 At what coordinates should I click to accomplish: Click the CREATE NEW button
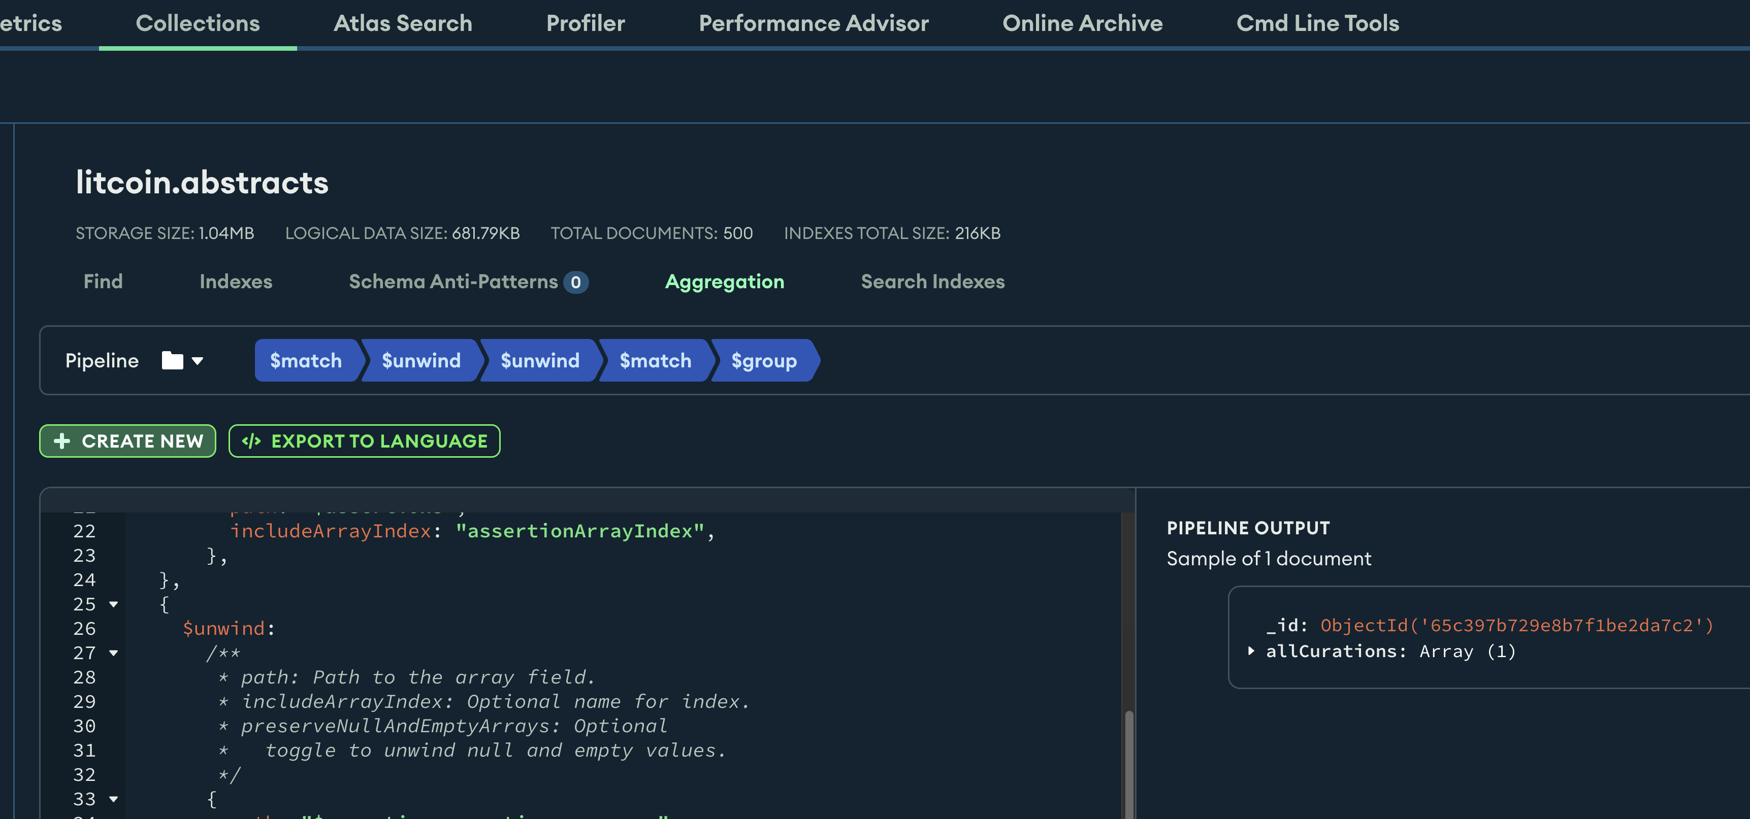(127, 441)
